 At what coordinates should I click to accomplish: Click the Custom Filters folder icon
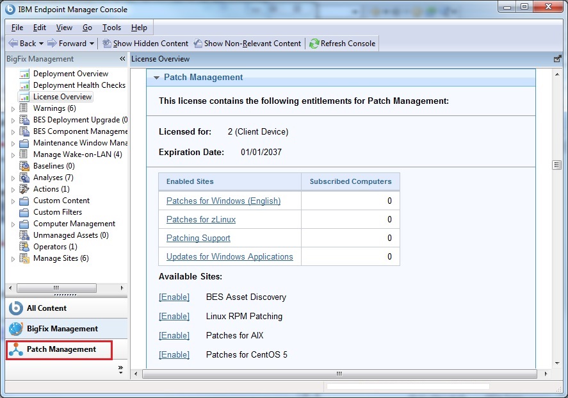click(x=24, y=212)
